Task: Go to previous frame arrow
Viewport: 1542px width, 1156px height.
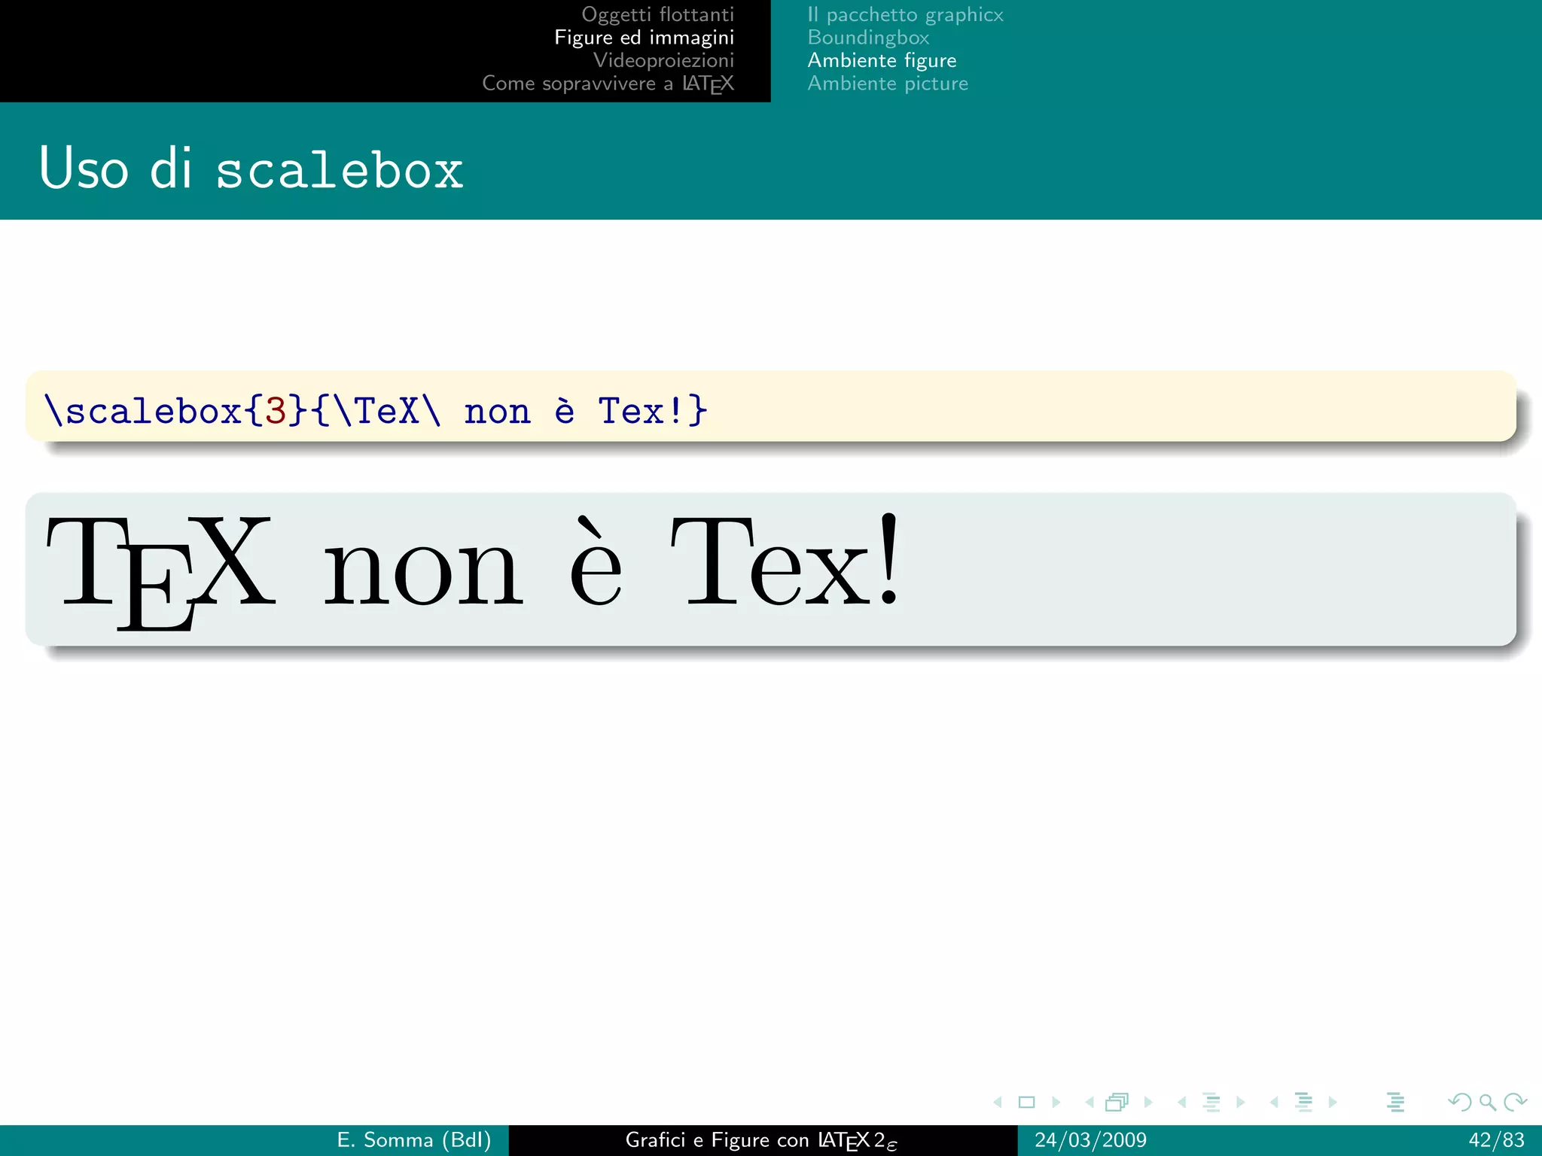Action: pos(1089,1103)
